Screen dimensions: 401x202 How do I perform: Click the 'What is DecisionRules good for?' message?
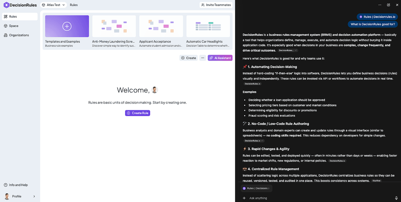pos(373,24)
